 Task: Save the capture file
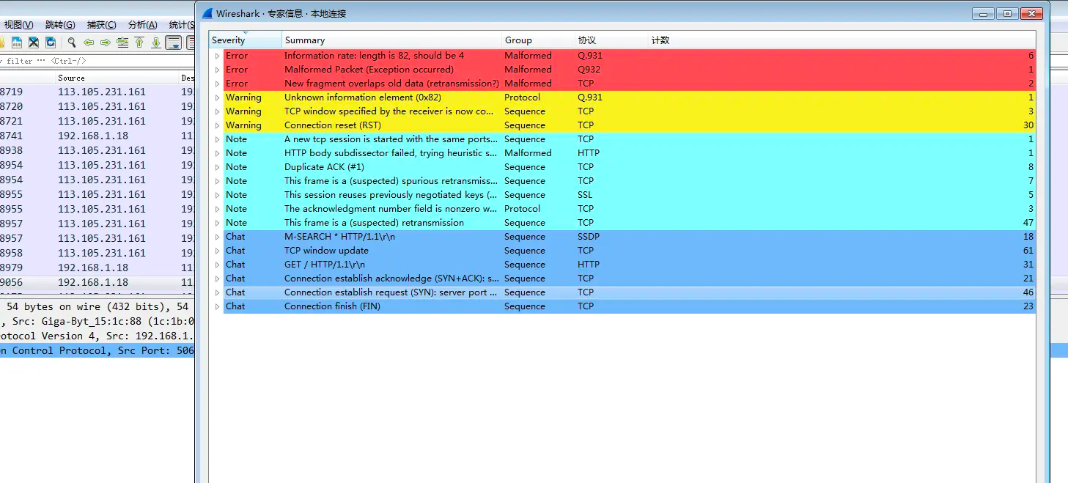pos(15,42)
